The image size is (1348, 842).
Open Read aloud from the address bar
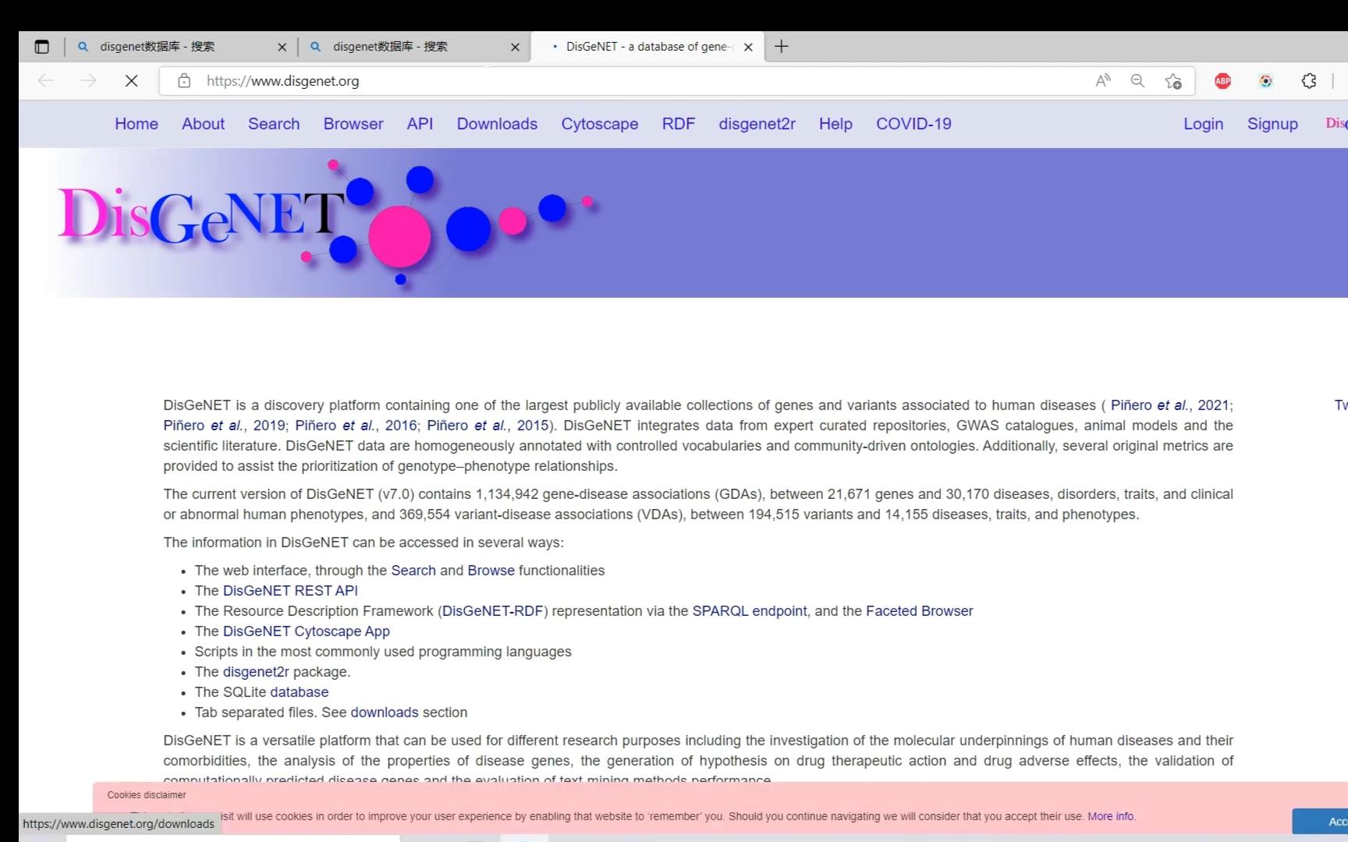(1103, 80)
